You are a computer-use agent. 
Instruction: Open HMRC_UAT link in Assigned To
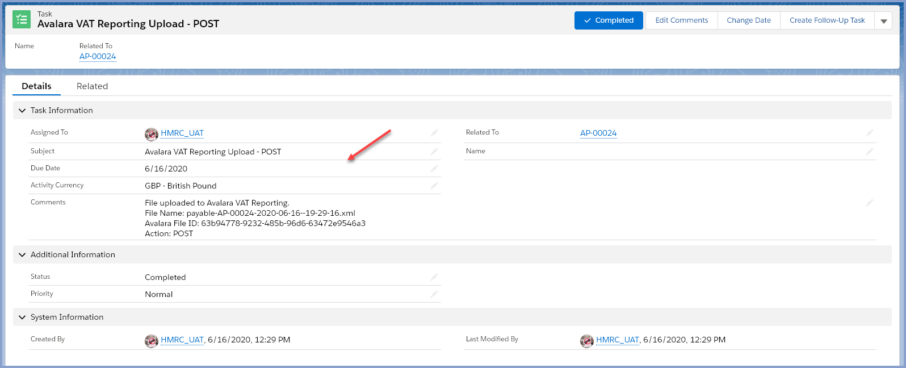pos(182,133)
